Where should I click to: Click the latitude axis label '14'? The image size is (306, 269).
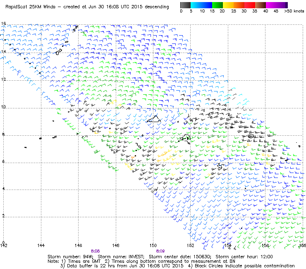click(x=3, y=52)
